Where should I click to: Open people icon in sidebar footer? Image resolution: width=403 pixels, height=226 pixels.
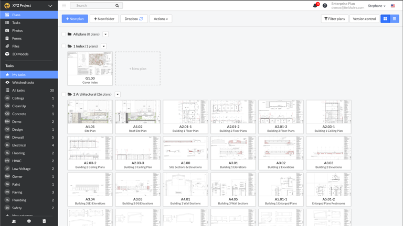(x=14, y=221)
